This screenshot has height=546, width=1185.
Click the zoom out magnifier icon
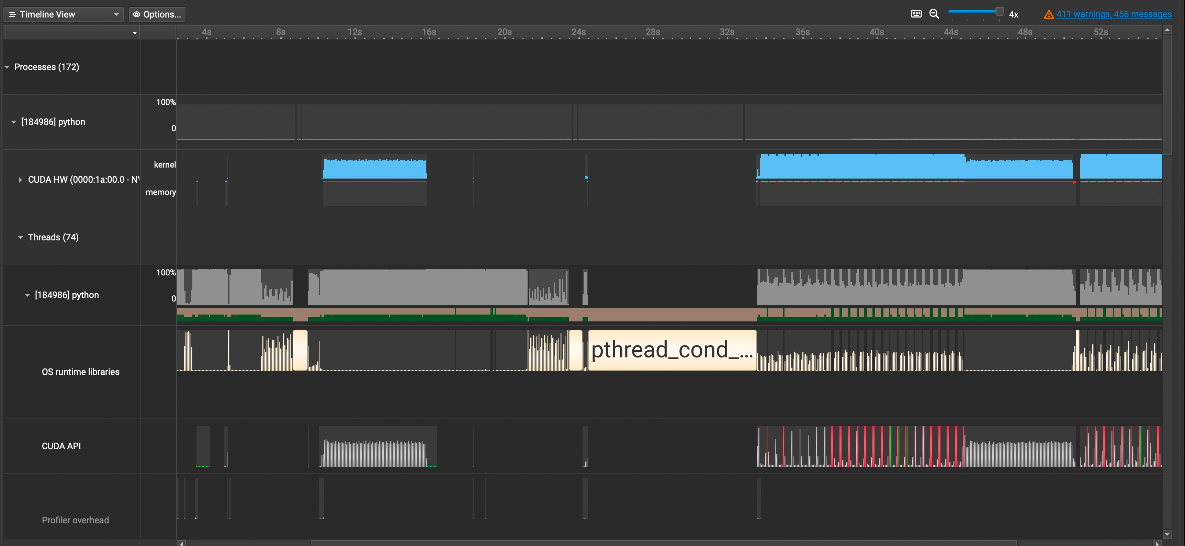coord(934,14)
